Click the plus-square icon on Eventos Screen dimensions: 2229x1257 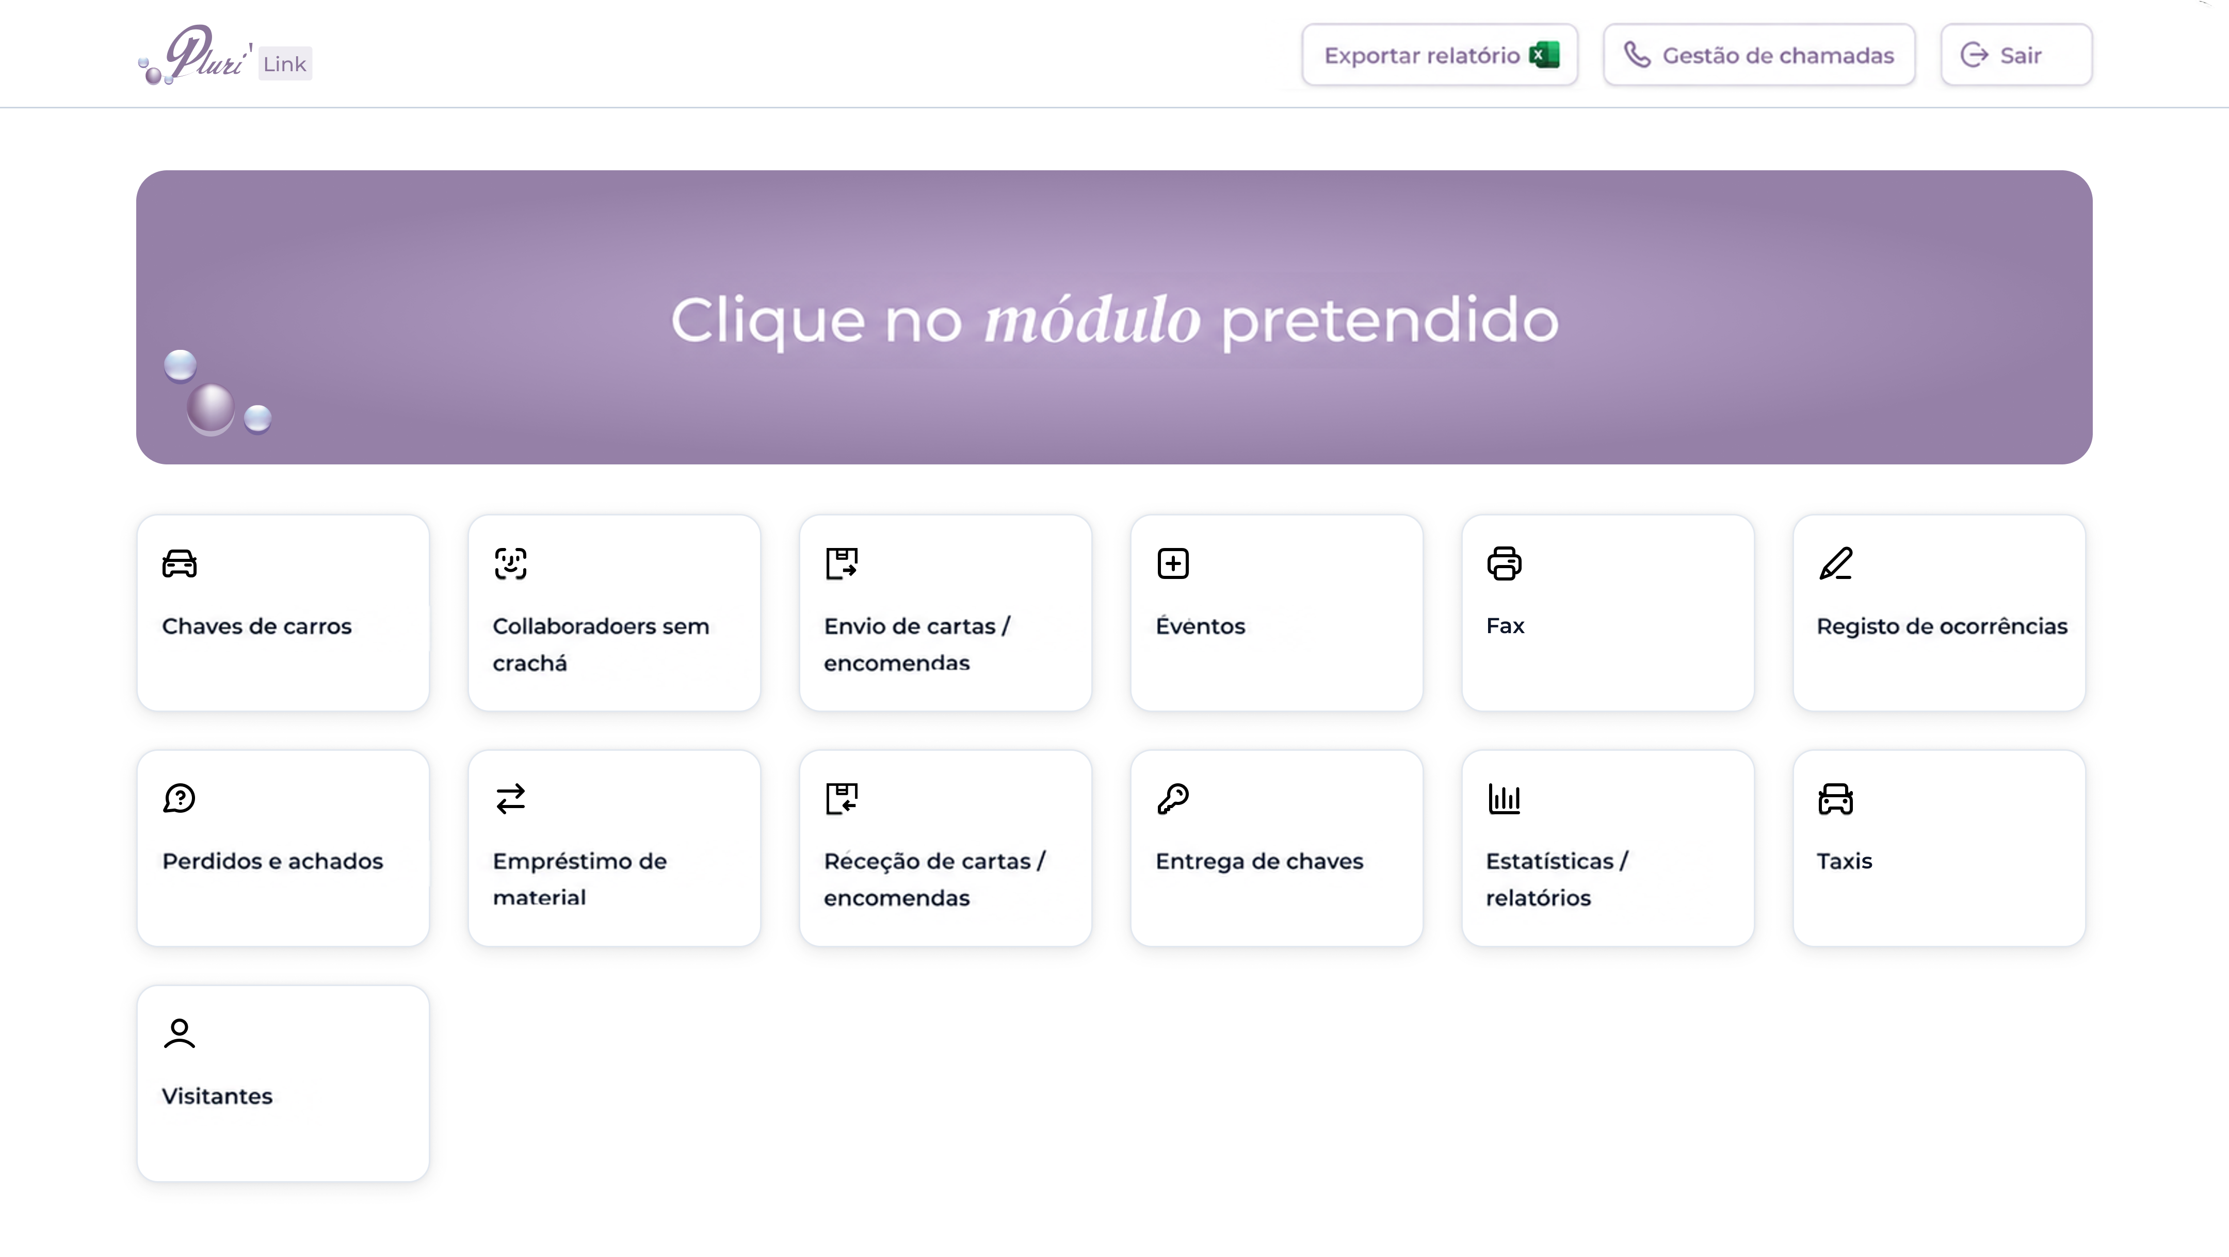pos(1173,563)
